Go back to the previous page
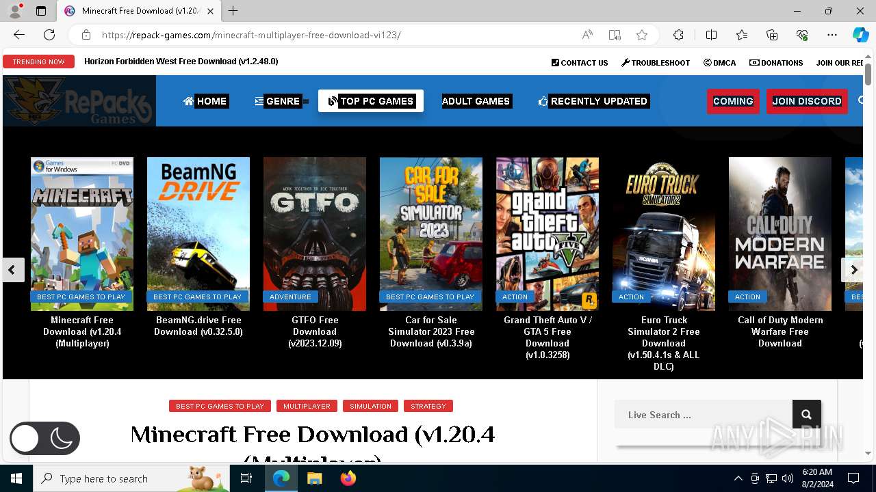This screenshot has height=492, width=876. (19, 35)
